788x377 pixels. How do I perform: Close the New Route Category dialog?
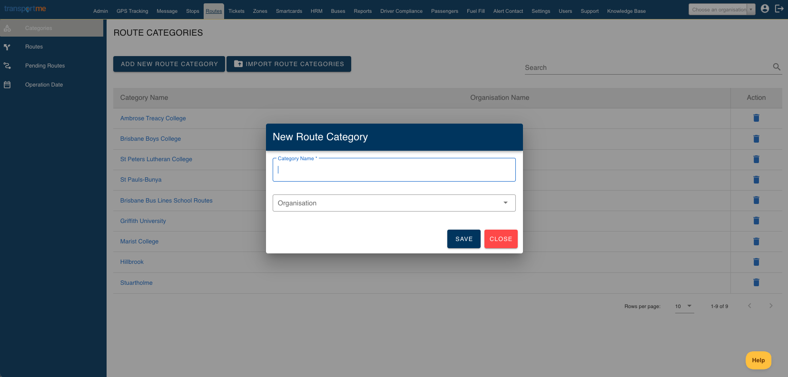[x=501, y=239]
